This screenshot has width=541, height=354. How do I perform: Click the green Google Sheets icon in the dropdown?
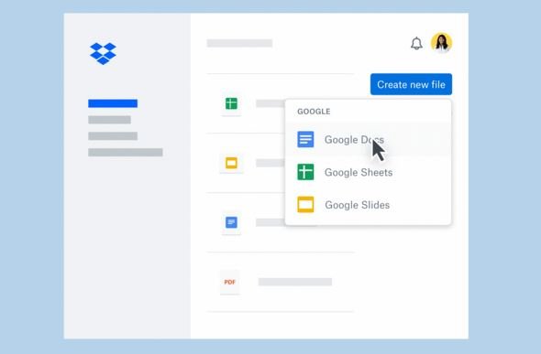tap(305, 172)
